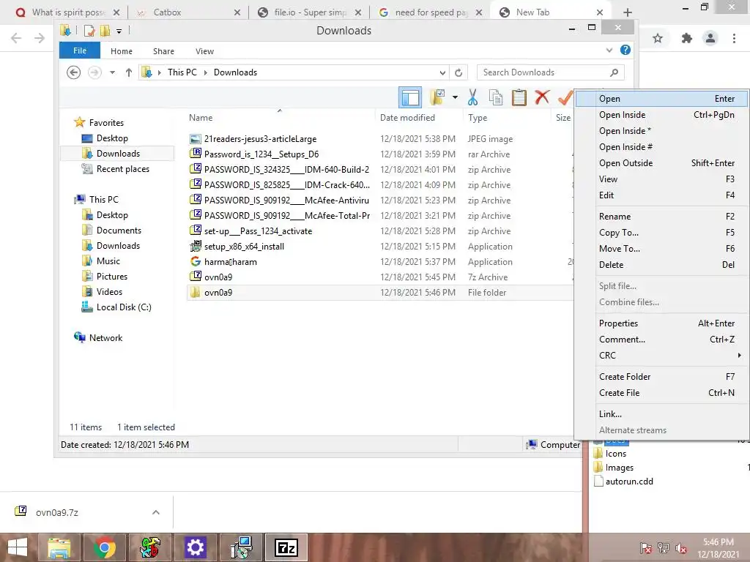Select the scissors Cut toolbar icon

coord(472,97)
